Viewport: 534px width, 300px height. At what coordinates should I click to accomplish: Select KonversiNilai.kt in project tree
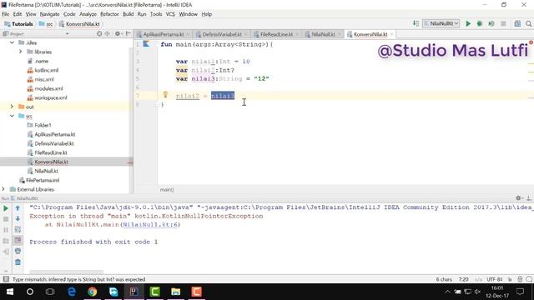click(x=51, y=162)
